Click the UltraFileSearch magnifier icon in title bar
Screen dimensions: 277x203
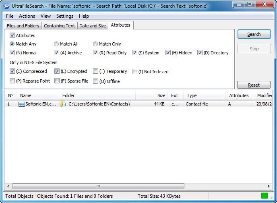[6, 6]
